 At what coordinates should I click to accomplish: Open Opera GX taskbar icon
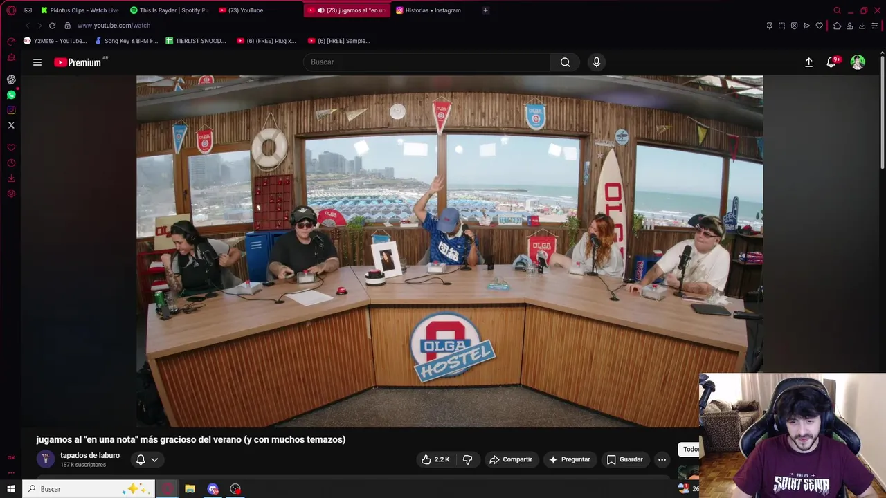(167, 489)
